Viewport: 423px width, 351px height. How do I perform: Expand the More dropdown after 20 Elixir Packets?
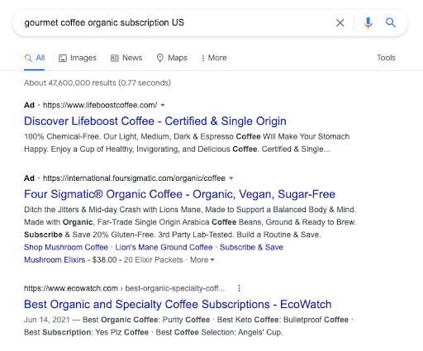click(202, 260)
